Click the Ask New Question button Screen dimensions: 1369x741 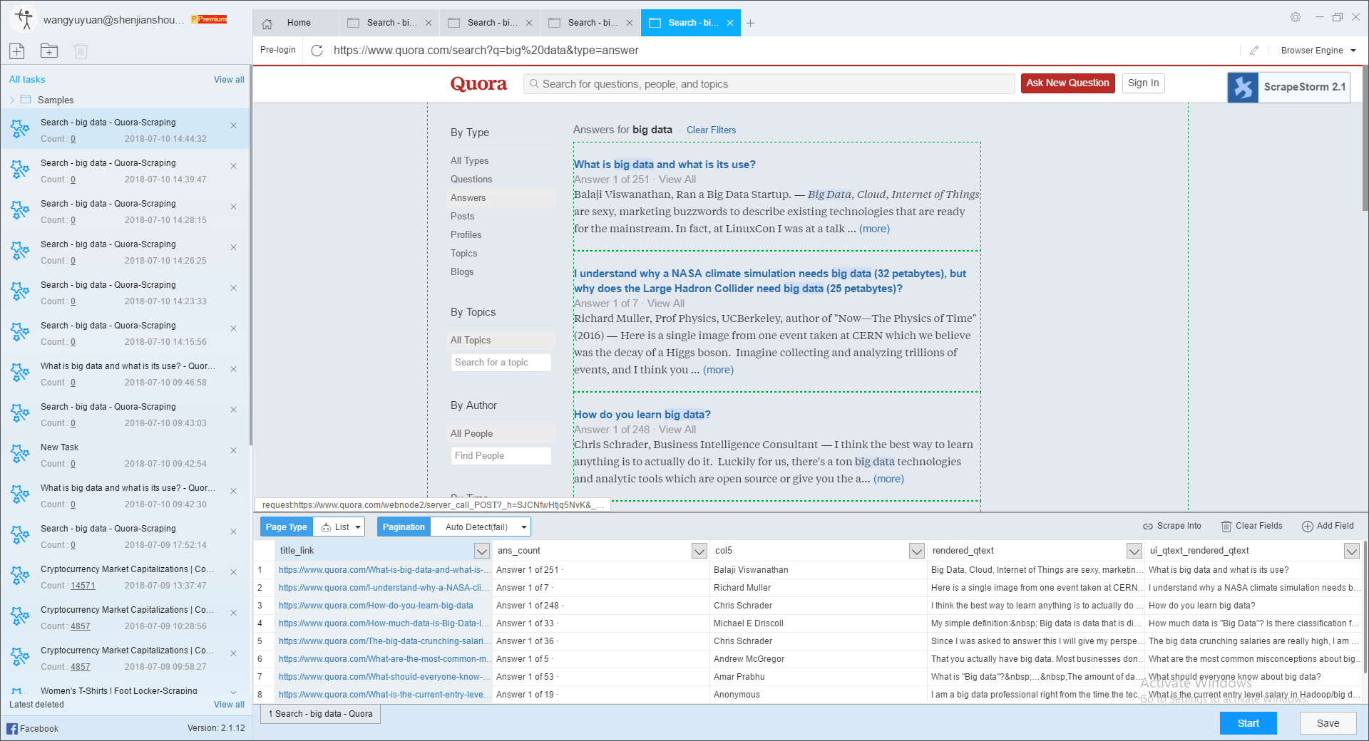(x=1067, y=83)
